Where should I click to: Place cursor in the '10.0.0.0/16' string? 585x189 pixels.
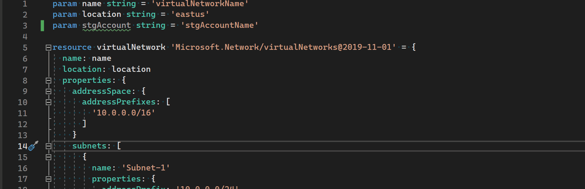(x=124, y=113)
